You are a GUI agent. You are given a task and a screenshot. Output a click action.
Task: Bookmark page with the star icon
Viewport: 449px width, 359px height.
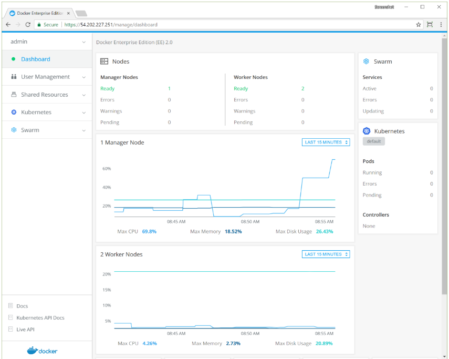(419, 25)
